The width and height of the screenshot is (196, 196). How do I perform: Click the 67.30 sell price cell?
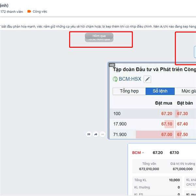tap(182, 114)
